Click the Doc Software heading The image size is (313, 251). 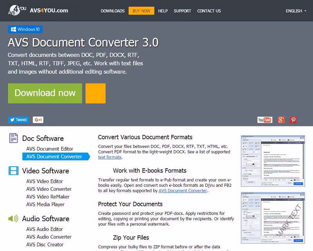pos(43,138)
